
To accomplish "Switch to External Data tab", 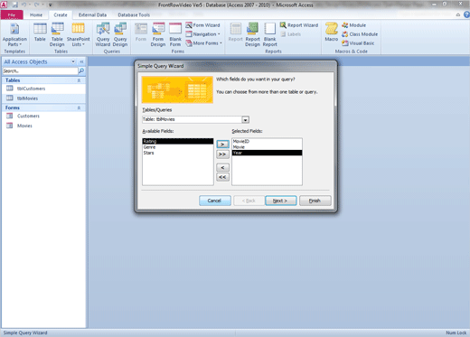I will [x=92, y=14].
